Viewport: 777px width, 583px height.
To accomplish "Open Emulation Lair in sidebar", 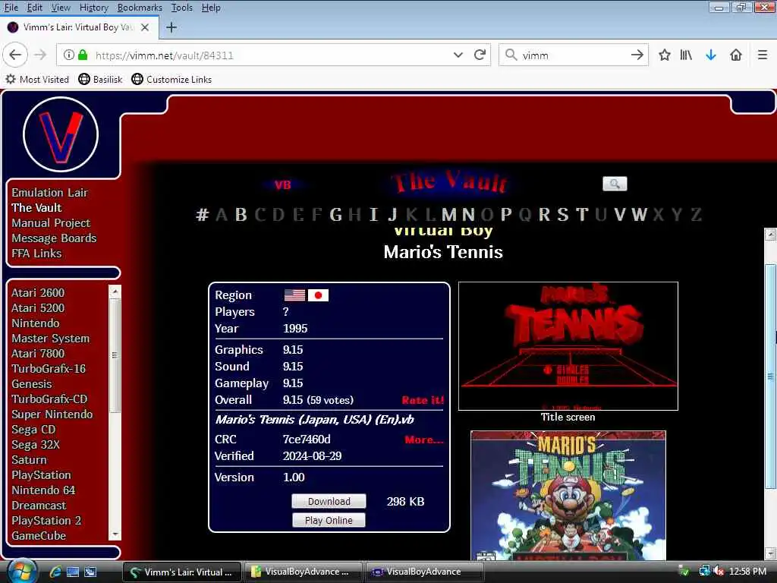I will (49, 192).
